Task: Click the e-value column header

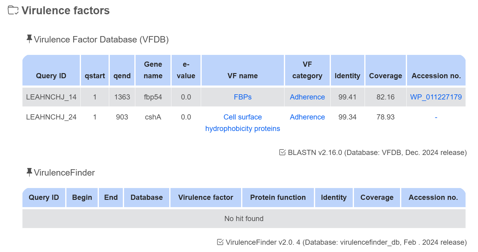Action: point(186,70)
